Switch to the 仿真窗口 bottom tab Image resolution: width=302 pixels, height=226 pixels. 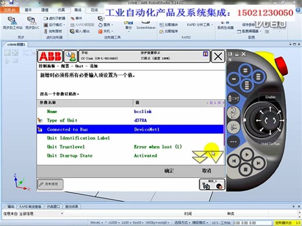53,206
